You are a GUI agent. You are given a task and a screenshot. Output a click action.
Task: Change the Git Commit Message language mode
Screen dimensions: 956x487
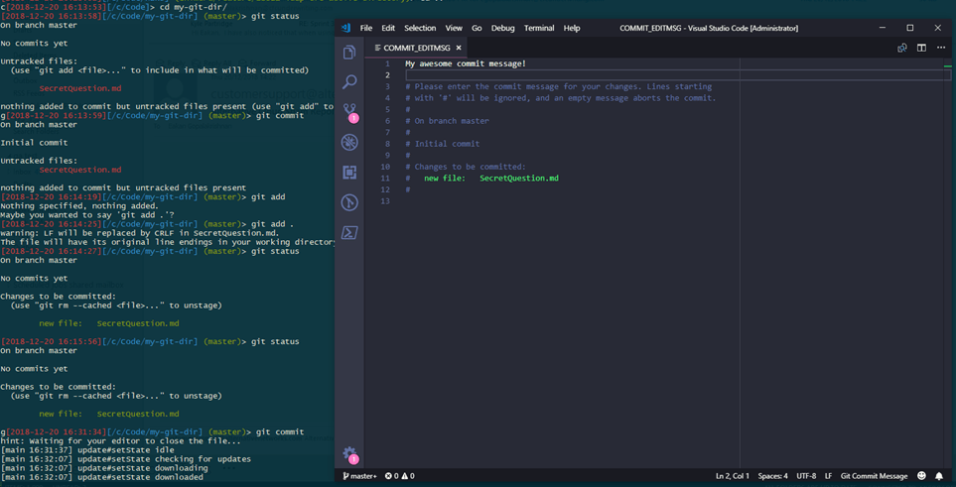coord(874,476)
